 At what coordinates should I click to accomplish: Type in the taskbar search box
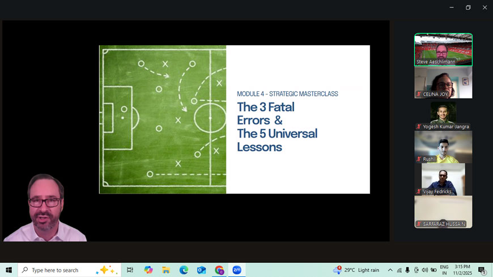point(62,270)
